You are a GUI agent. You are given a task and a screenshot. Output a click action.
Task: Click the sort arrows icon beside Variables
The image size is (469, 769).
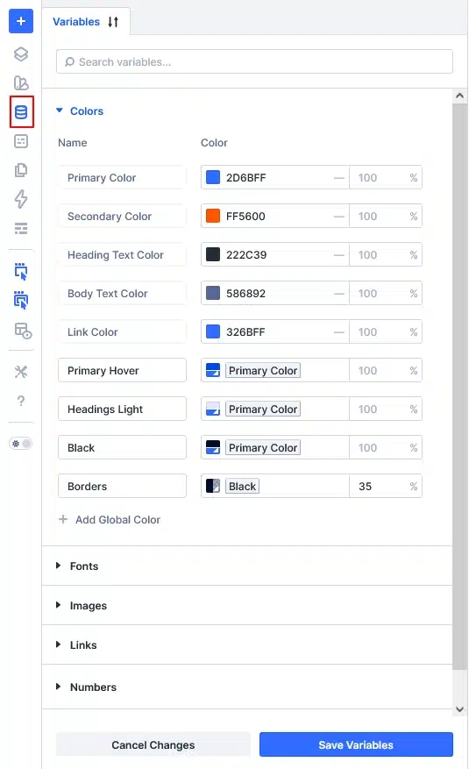point(113,22)
